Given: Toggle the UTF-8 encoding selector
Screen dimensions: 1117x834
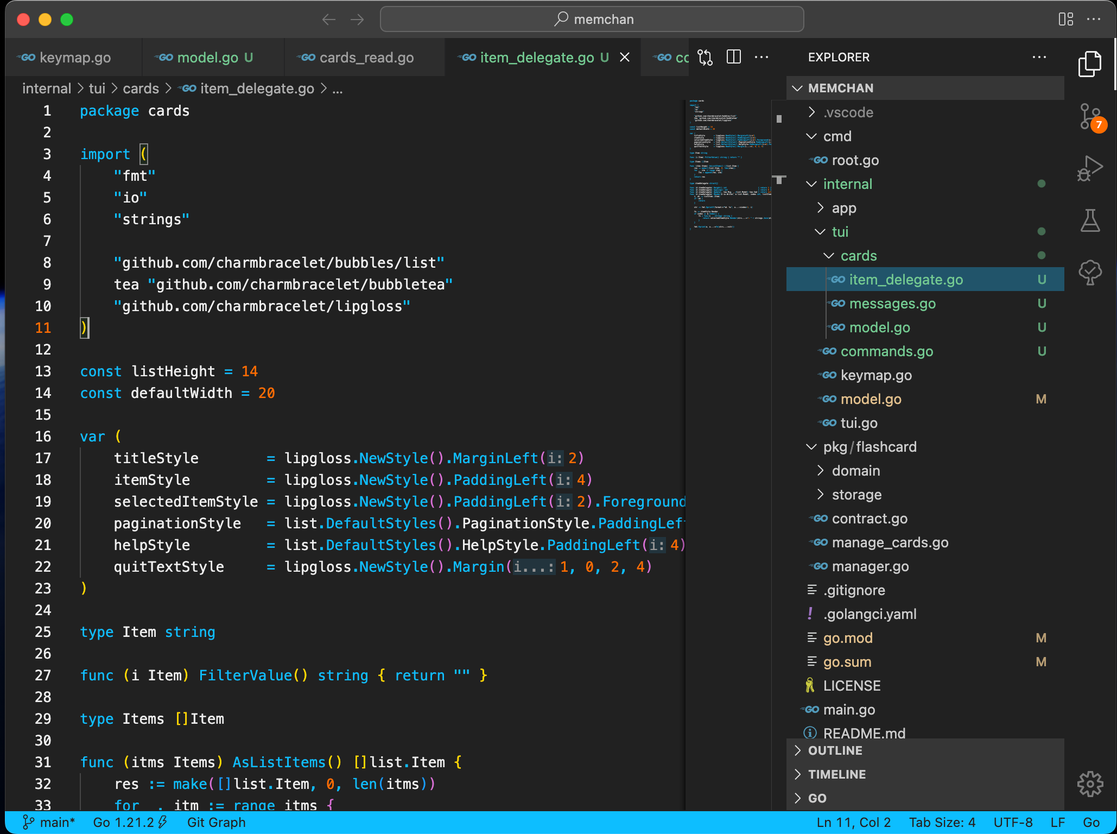Looking at the screenshot, I should click(x=1013, y=823).
